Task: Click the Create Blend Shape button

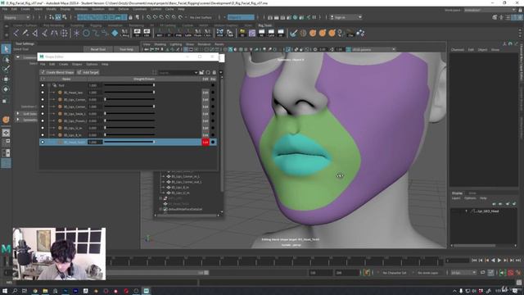Action: click(57, 72)
